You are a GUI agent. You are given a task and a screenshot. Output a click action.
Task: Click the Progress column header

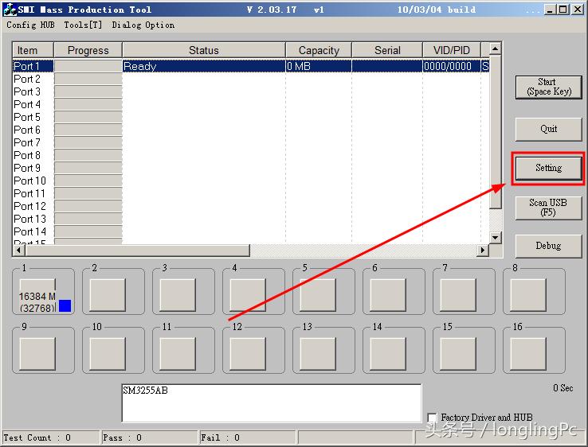pos(88,50)
